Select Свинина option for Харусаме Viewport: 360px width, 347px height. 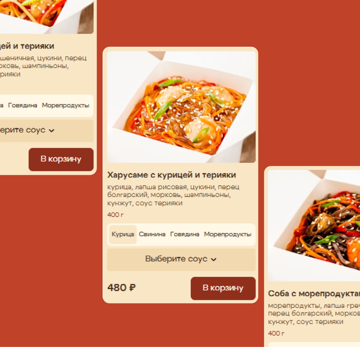[x=152, y=235]
